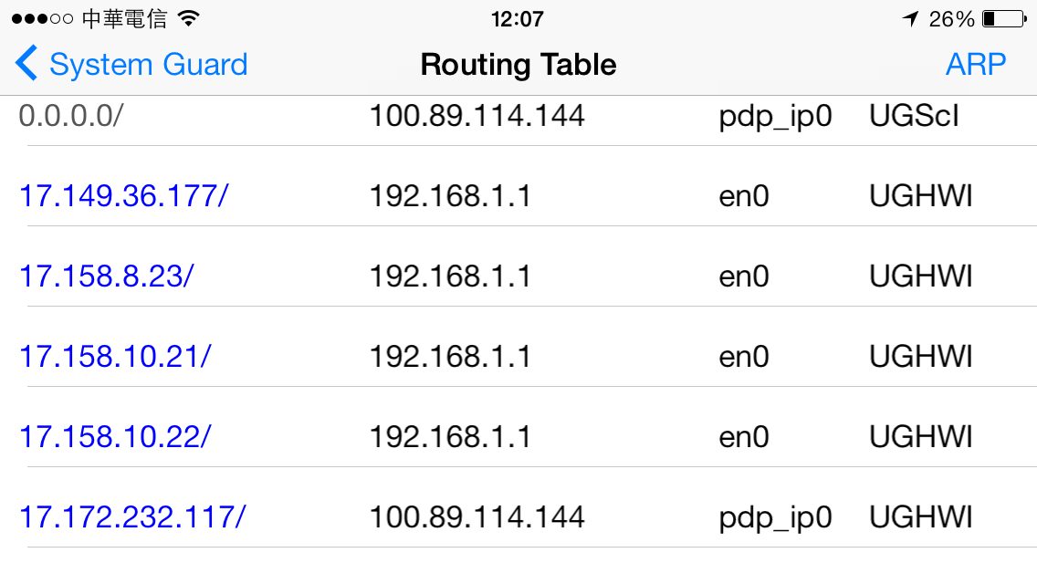The image size is (1037, 584).
Task: Tap pdp_ip0 interface in 17.172.232.117 row
Action: pyautogui.click(x=775, y=518)
